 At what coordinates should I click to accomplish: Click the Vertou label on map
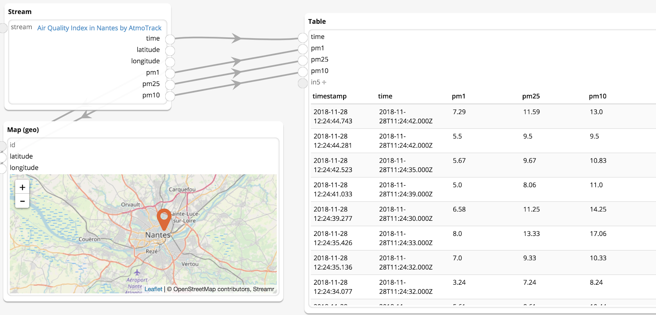click(x=190, y=264)
